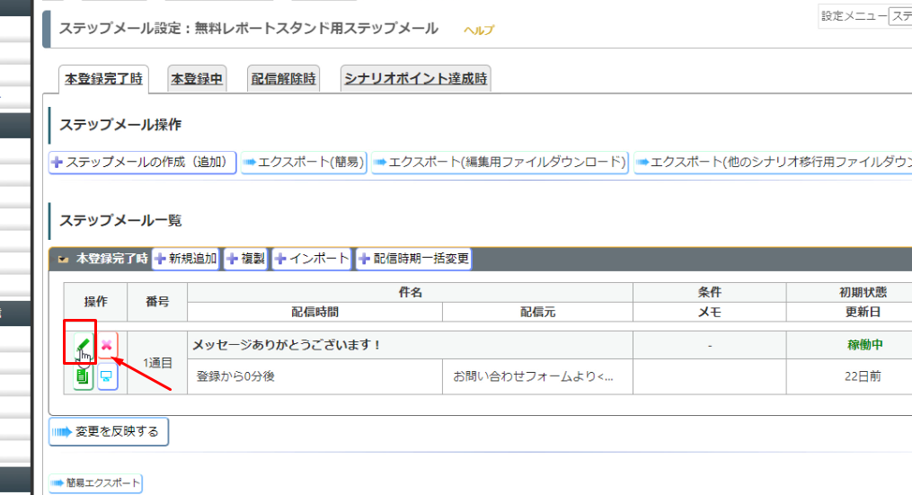Switch to the 配信解除時 tab
This screenshot has width=912, height=495.
click(x=284, y=79)
